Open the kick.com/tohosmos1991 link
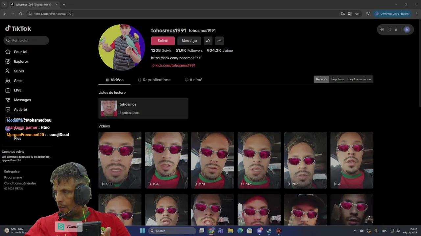 click(x=175, y=66)
